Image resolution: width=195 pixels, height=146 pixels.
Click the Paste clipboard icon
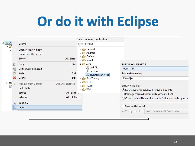14,73
